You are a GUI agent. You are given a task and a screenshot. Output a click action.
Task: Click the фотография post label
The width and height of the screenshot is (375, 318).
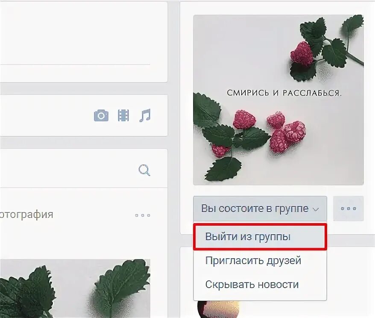[x=26, y=215]
